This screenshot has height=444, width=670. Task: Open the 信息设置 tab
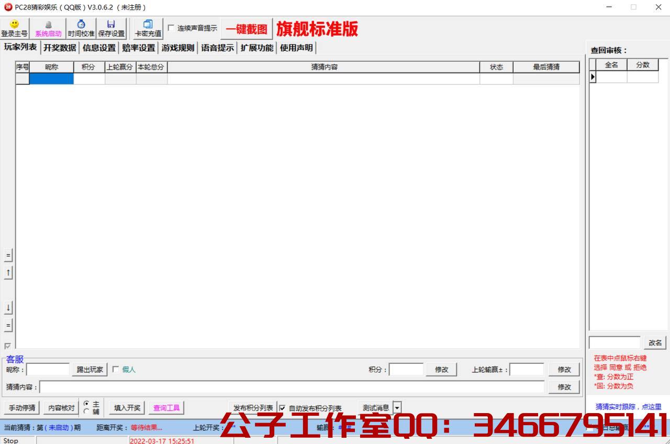coord(99,48)
